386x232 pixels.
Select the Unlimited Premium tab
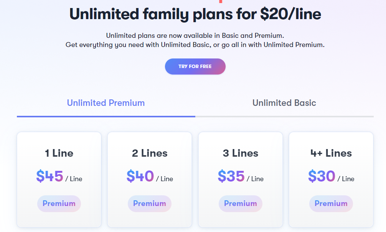106,103
